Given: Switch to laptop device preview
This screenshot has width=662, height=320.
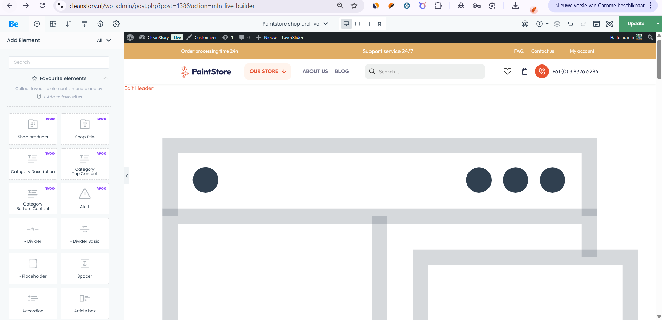Looking at the screenshot, I should point(357,24).
